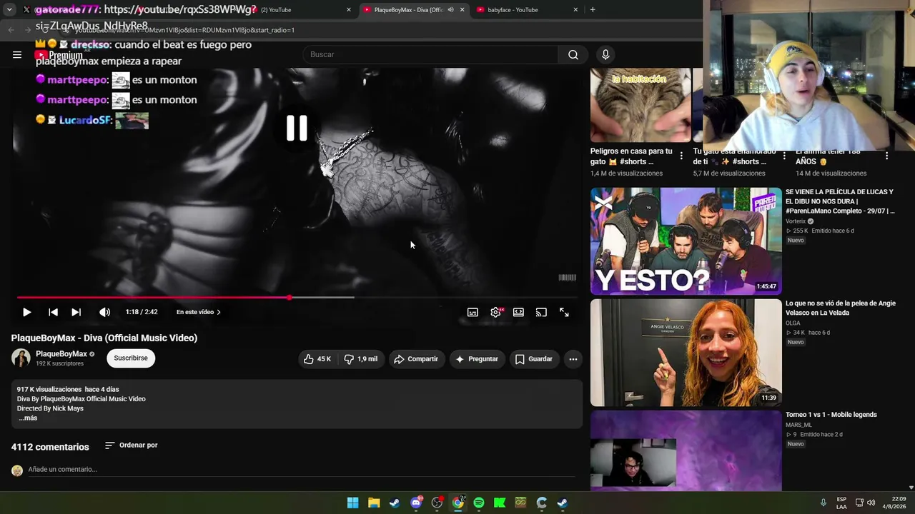Open options menu for 'Peligros en casa' short
The image size is (915, 514).
tap(681, 156)
